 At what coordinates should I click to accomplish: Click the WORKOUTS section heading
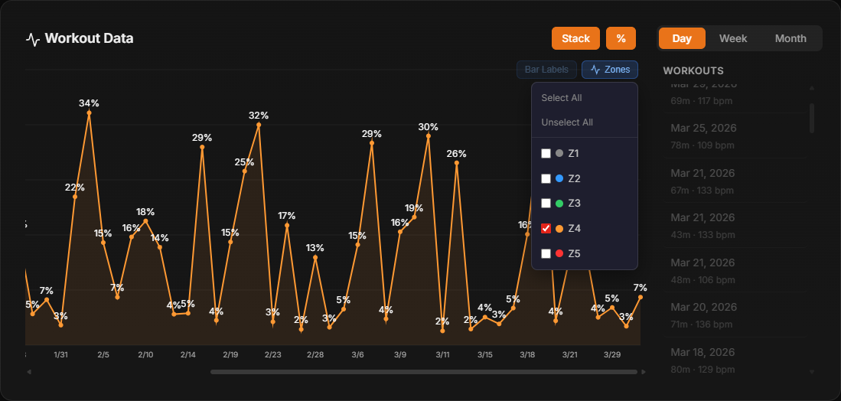(x=693, y=70)
